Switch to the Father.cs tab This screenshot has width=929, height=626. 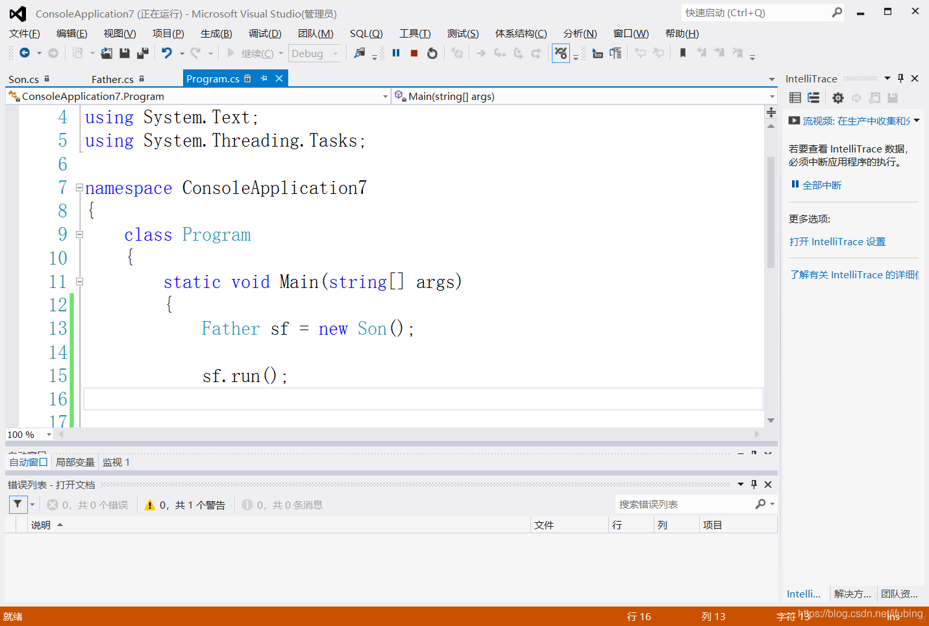(112, 79)
